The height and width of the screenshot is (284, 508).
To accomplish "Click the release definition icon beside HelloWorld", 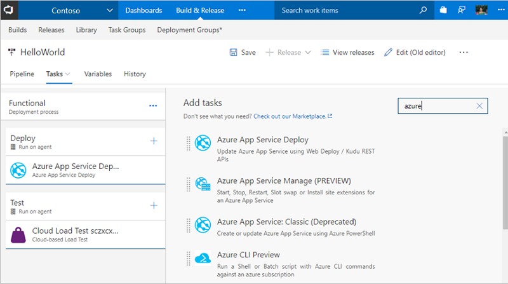I will click(11, 52).
